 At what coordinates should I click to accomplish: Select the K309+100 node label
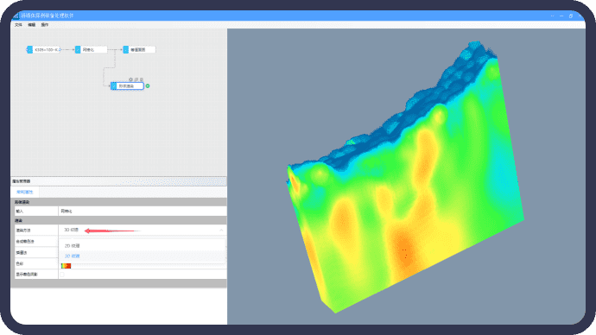[x=47, y=50]
